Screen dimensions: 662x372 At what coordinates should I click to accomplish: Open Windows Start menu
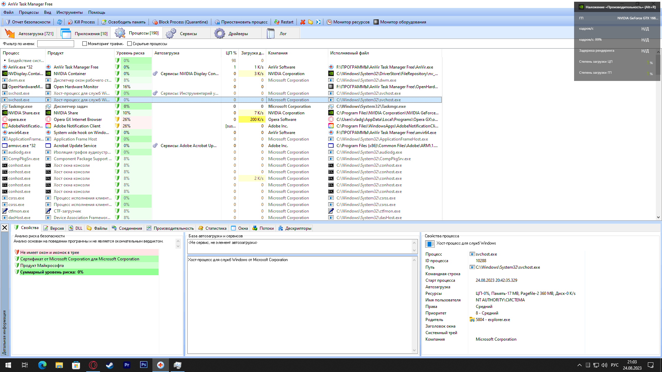point(8,365)
